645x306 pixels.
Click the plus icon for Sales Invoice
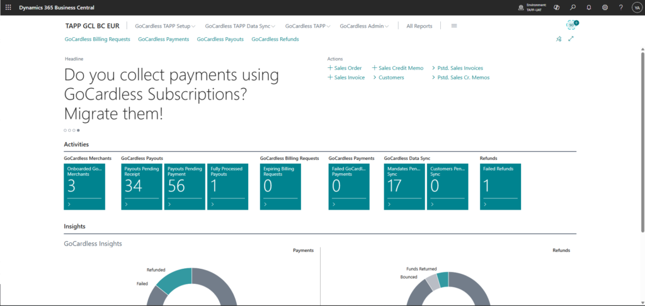pyautogui.click(x=330, y=77)
